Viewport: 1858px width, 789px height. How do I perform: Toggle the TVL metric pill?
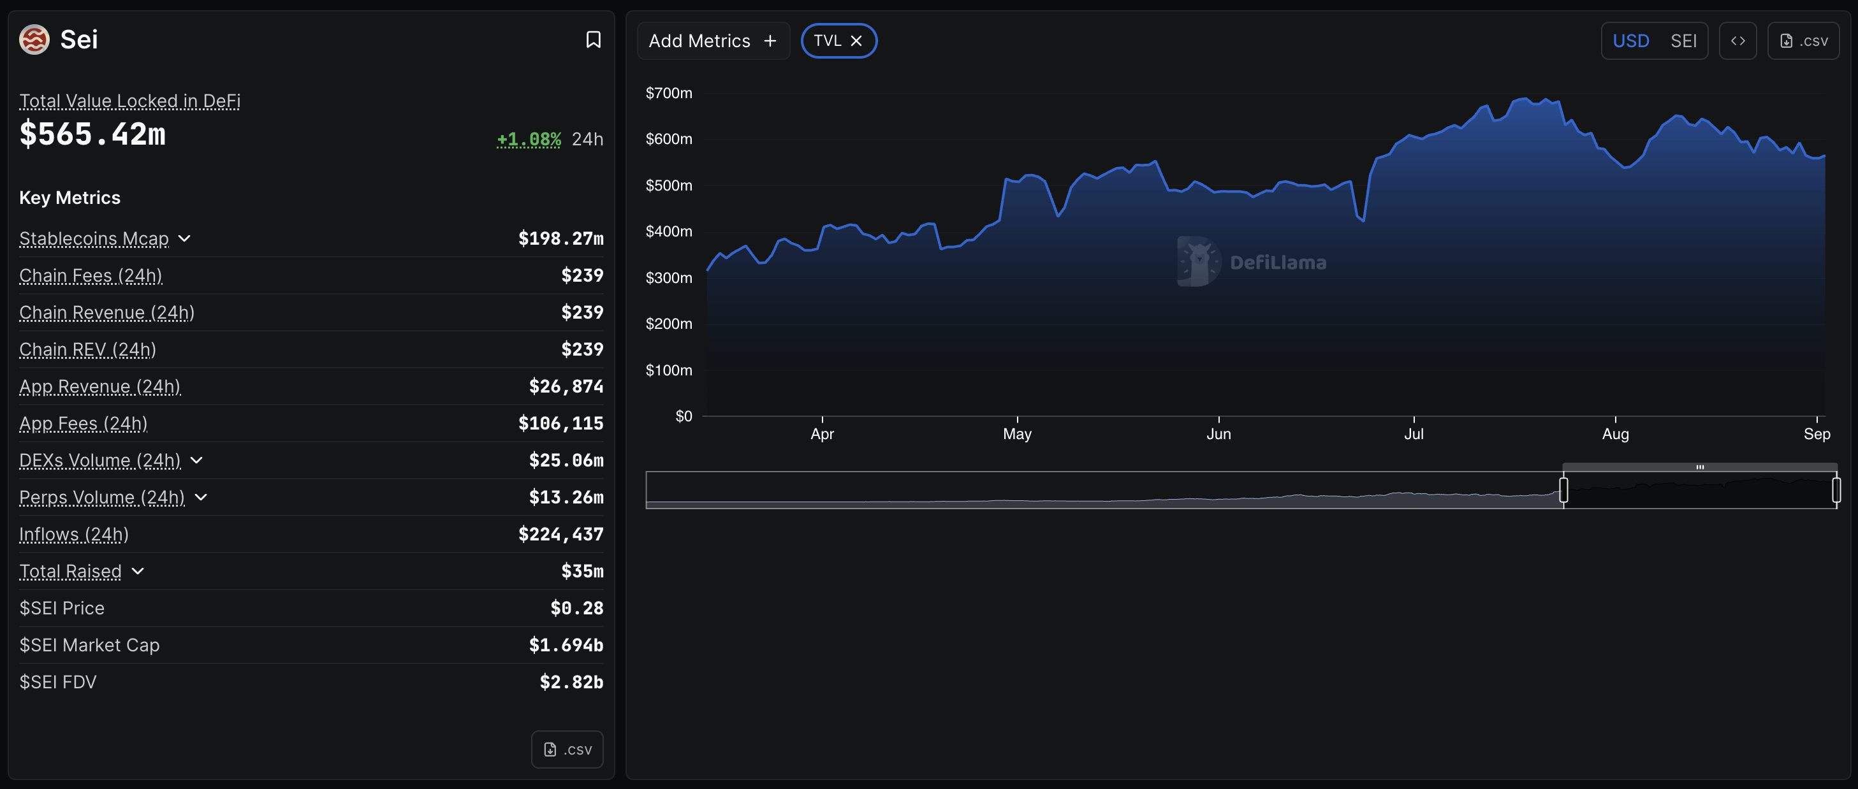click(826, 41)
